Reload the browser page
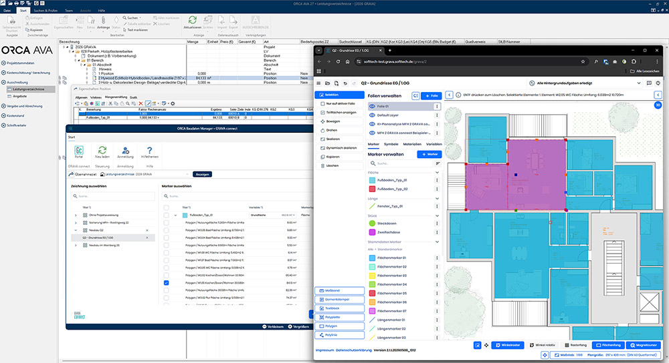This screenshot has height=363, width=669. click(x=338, y=61)
